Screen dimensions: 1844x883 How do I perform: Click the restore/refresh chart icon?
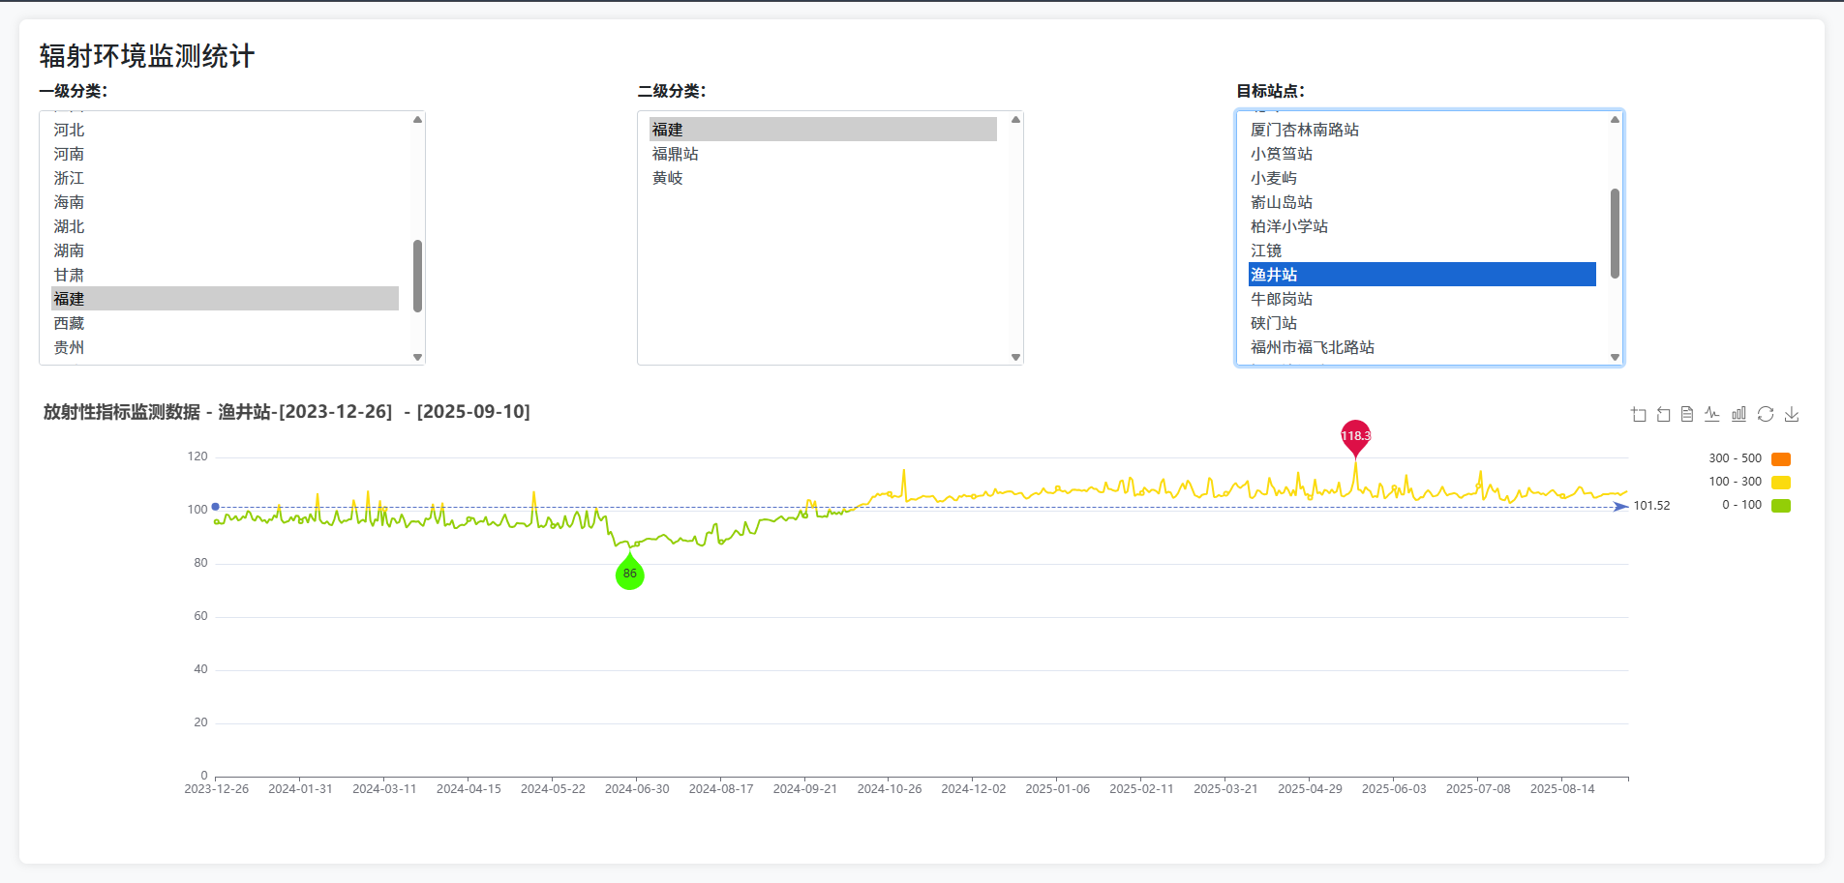(1766, 414)
